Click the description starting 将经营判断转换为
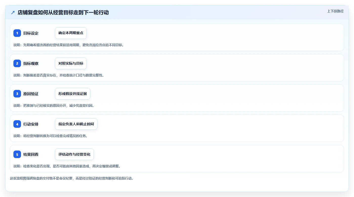 (x=51, y=136)
